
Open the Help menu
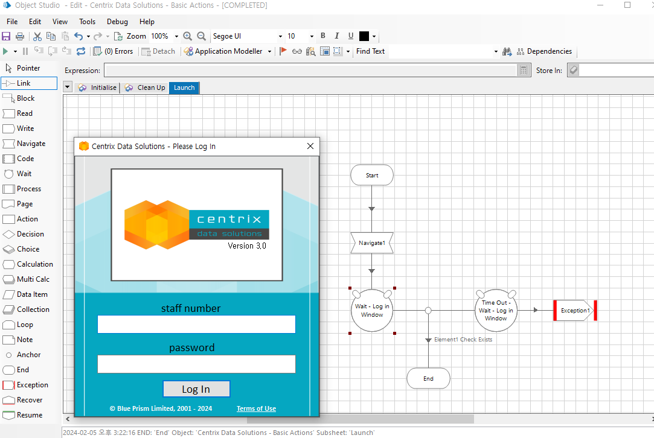(x=147, y=22)
